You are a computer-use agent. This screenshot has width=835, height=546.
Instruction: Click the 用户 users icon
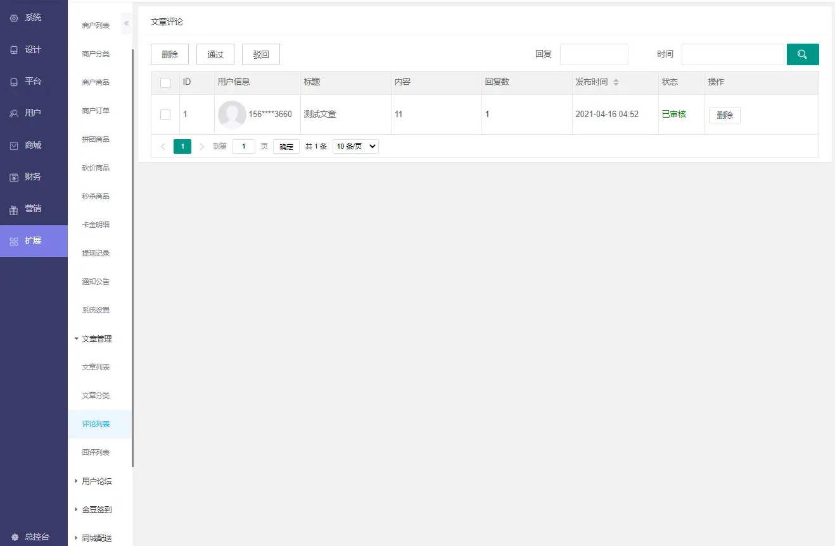(14, 113)
